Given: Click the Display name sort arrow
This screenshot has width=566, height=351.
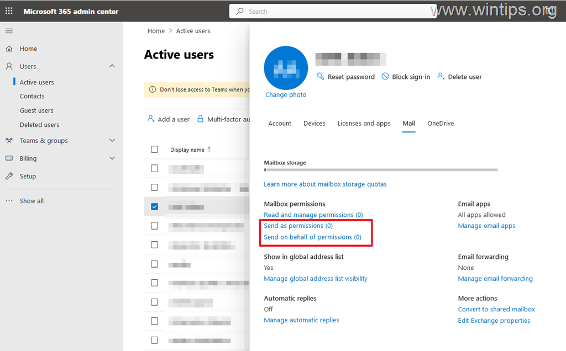Looking at the screenshot, I should [x=209, y=150].
